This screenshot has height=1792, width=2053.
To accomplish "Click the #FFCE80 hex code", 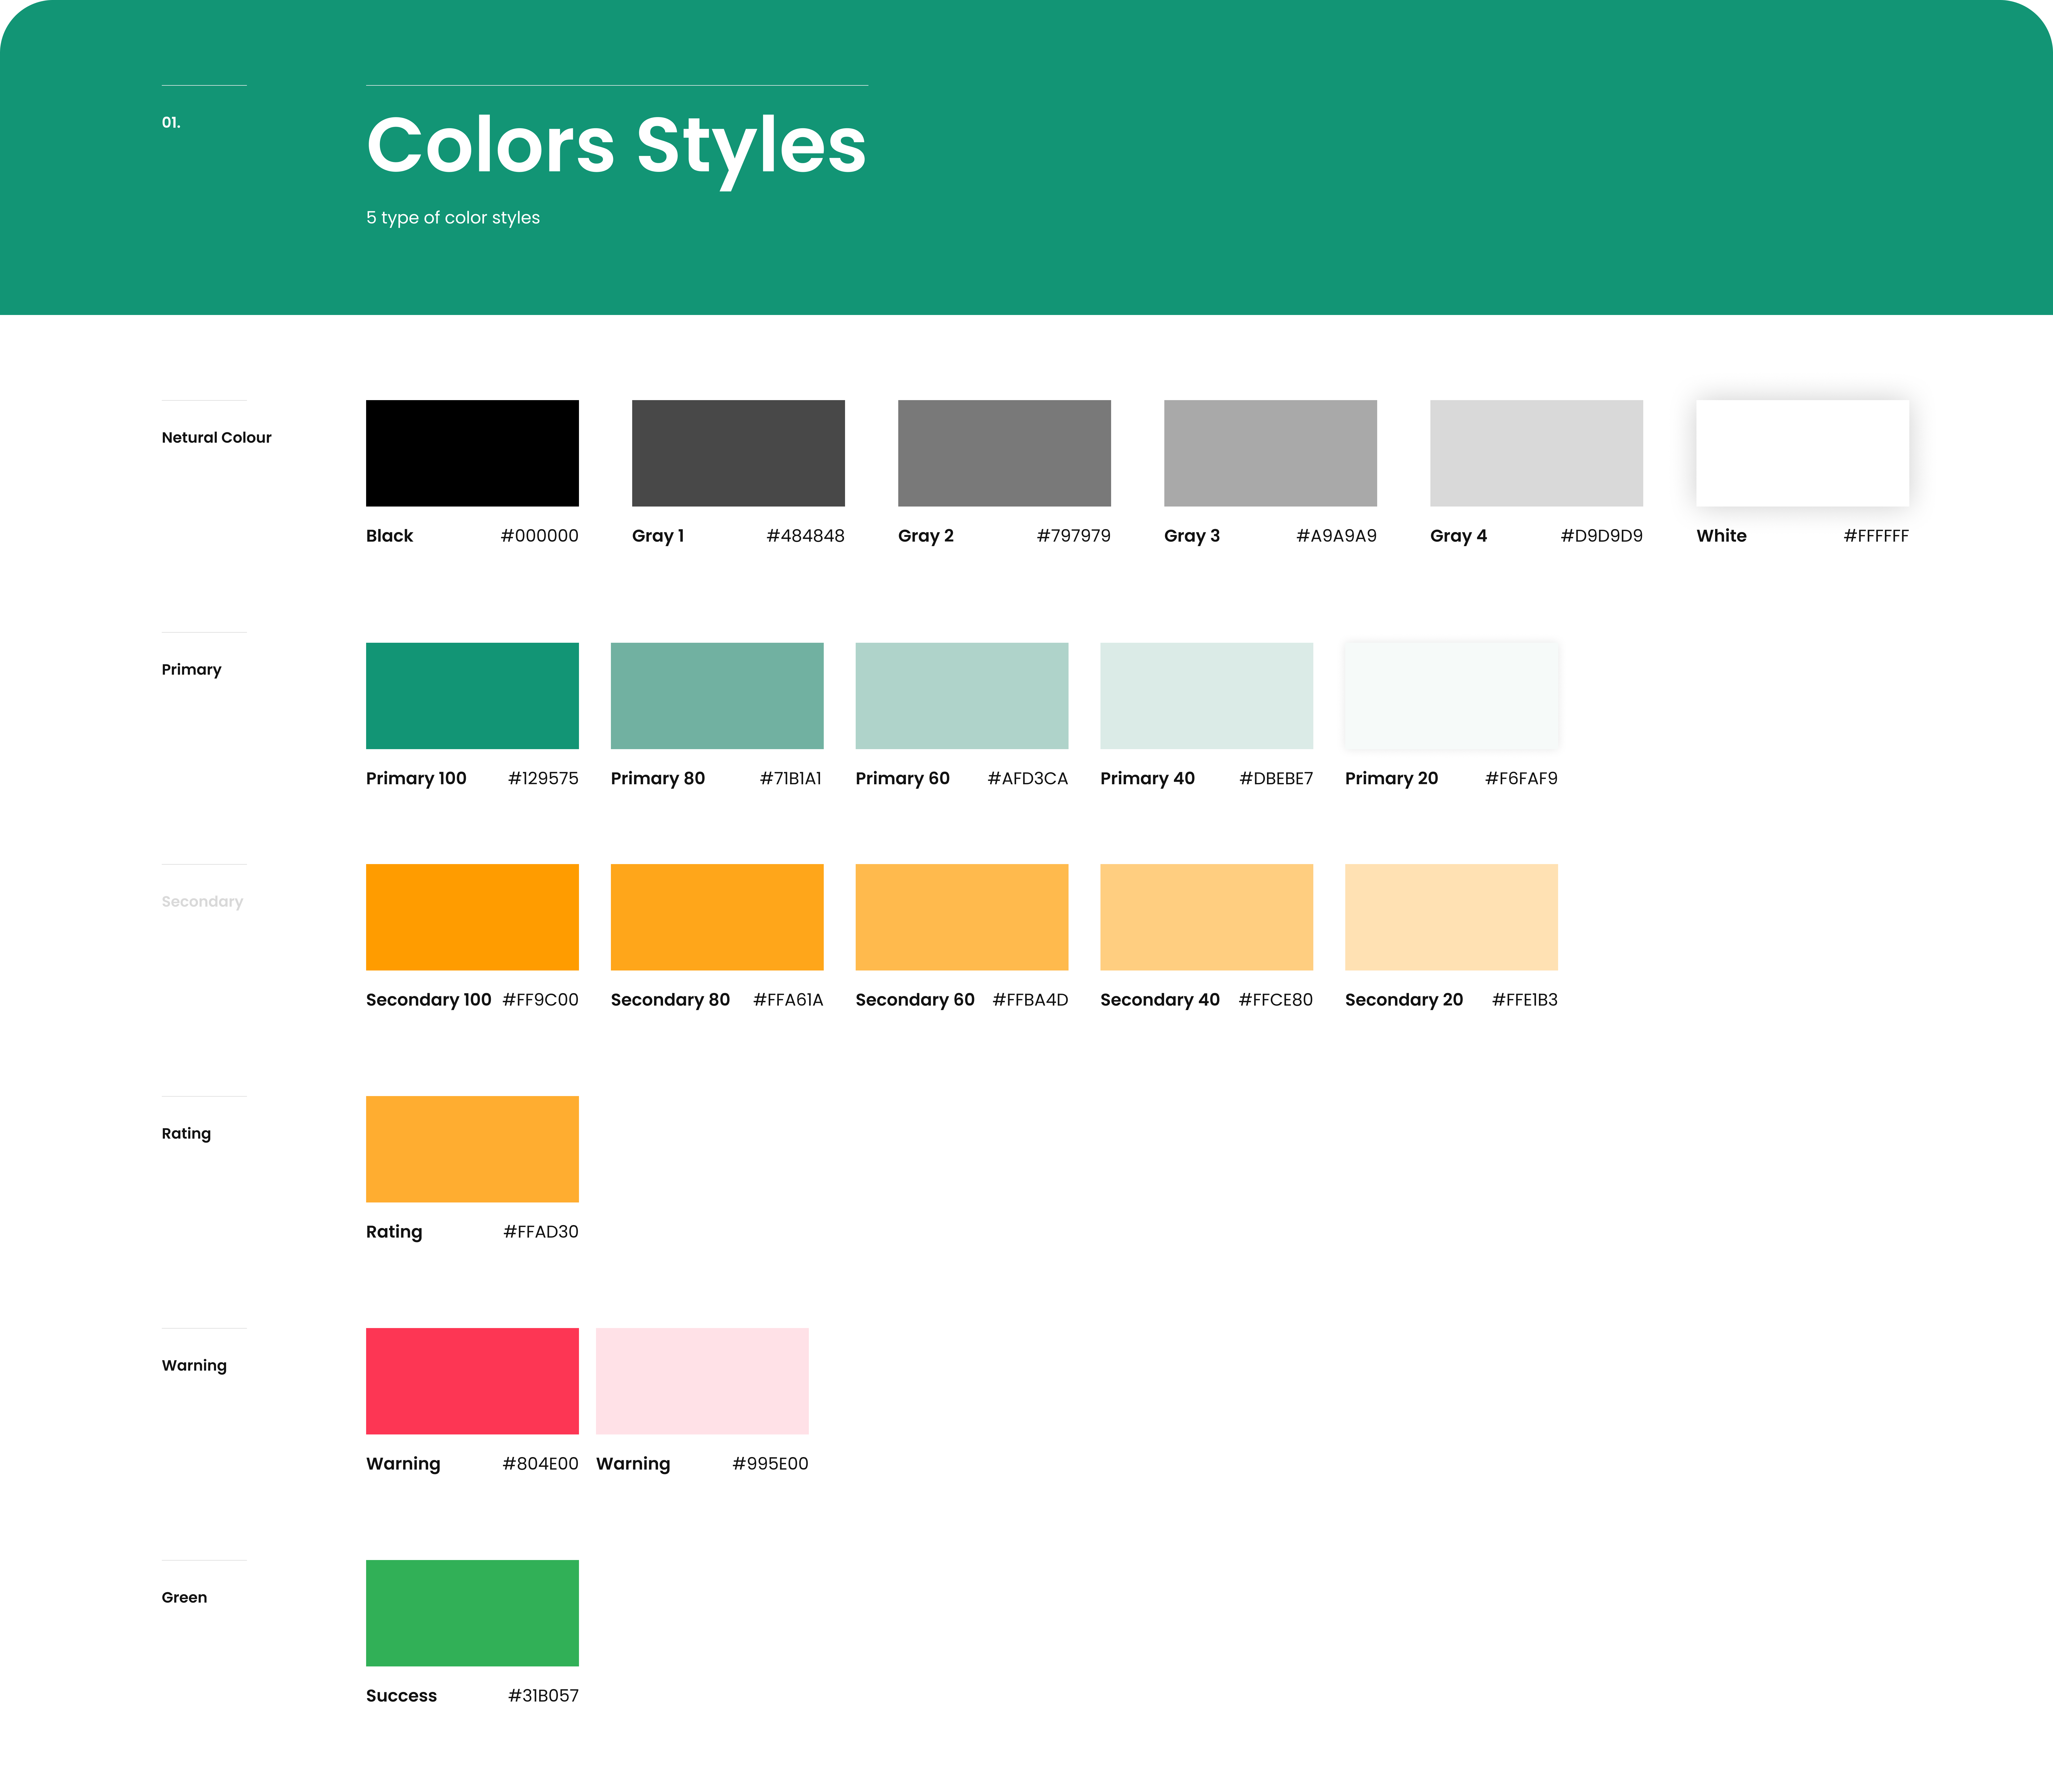I will (x=1276, y=1000).
